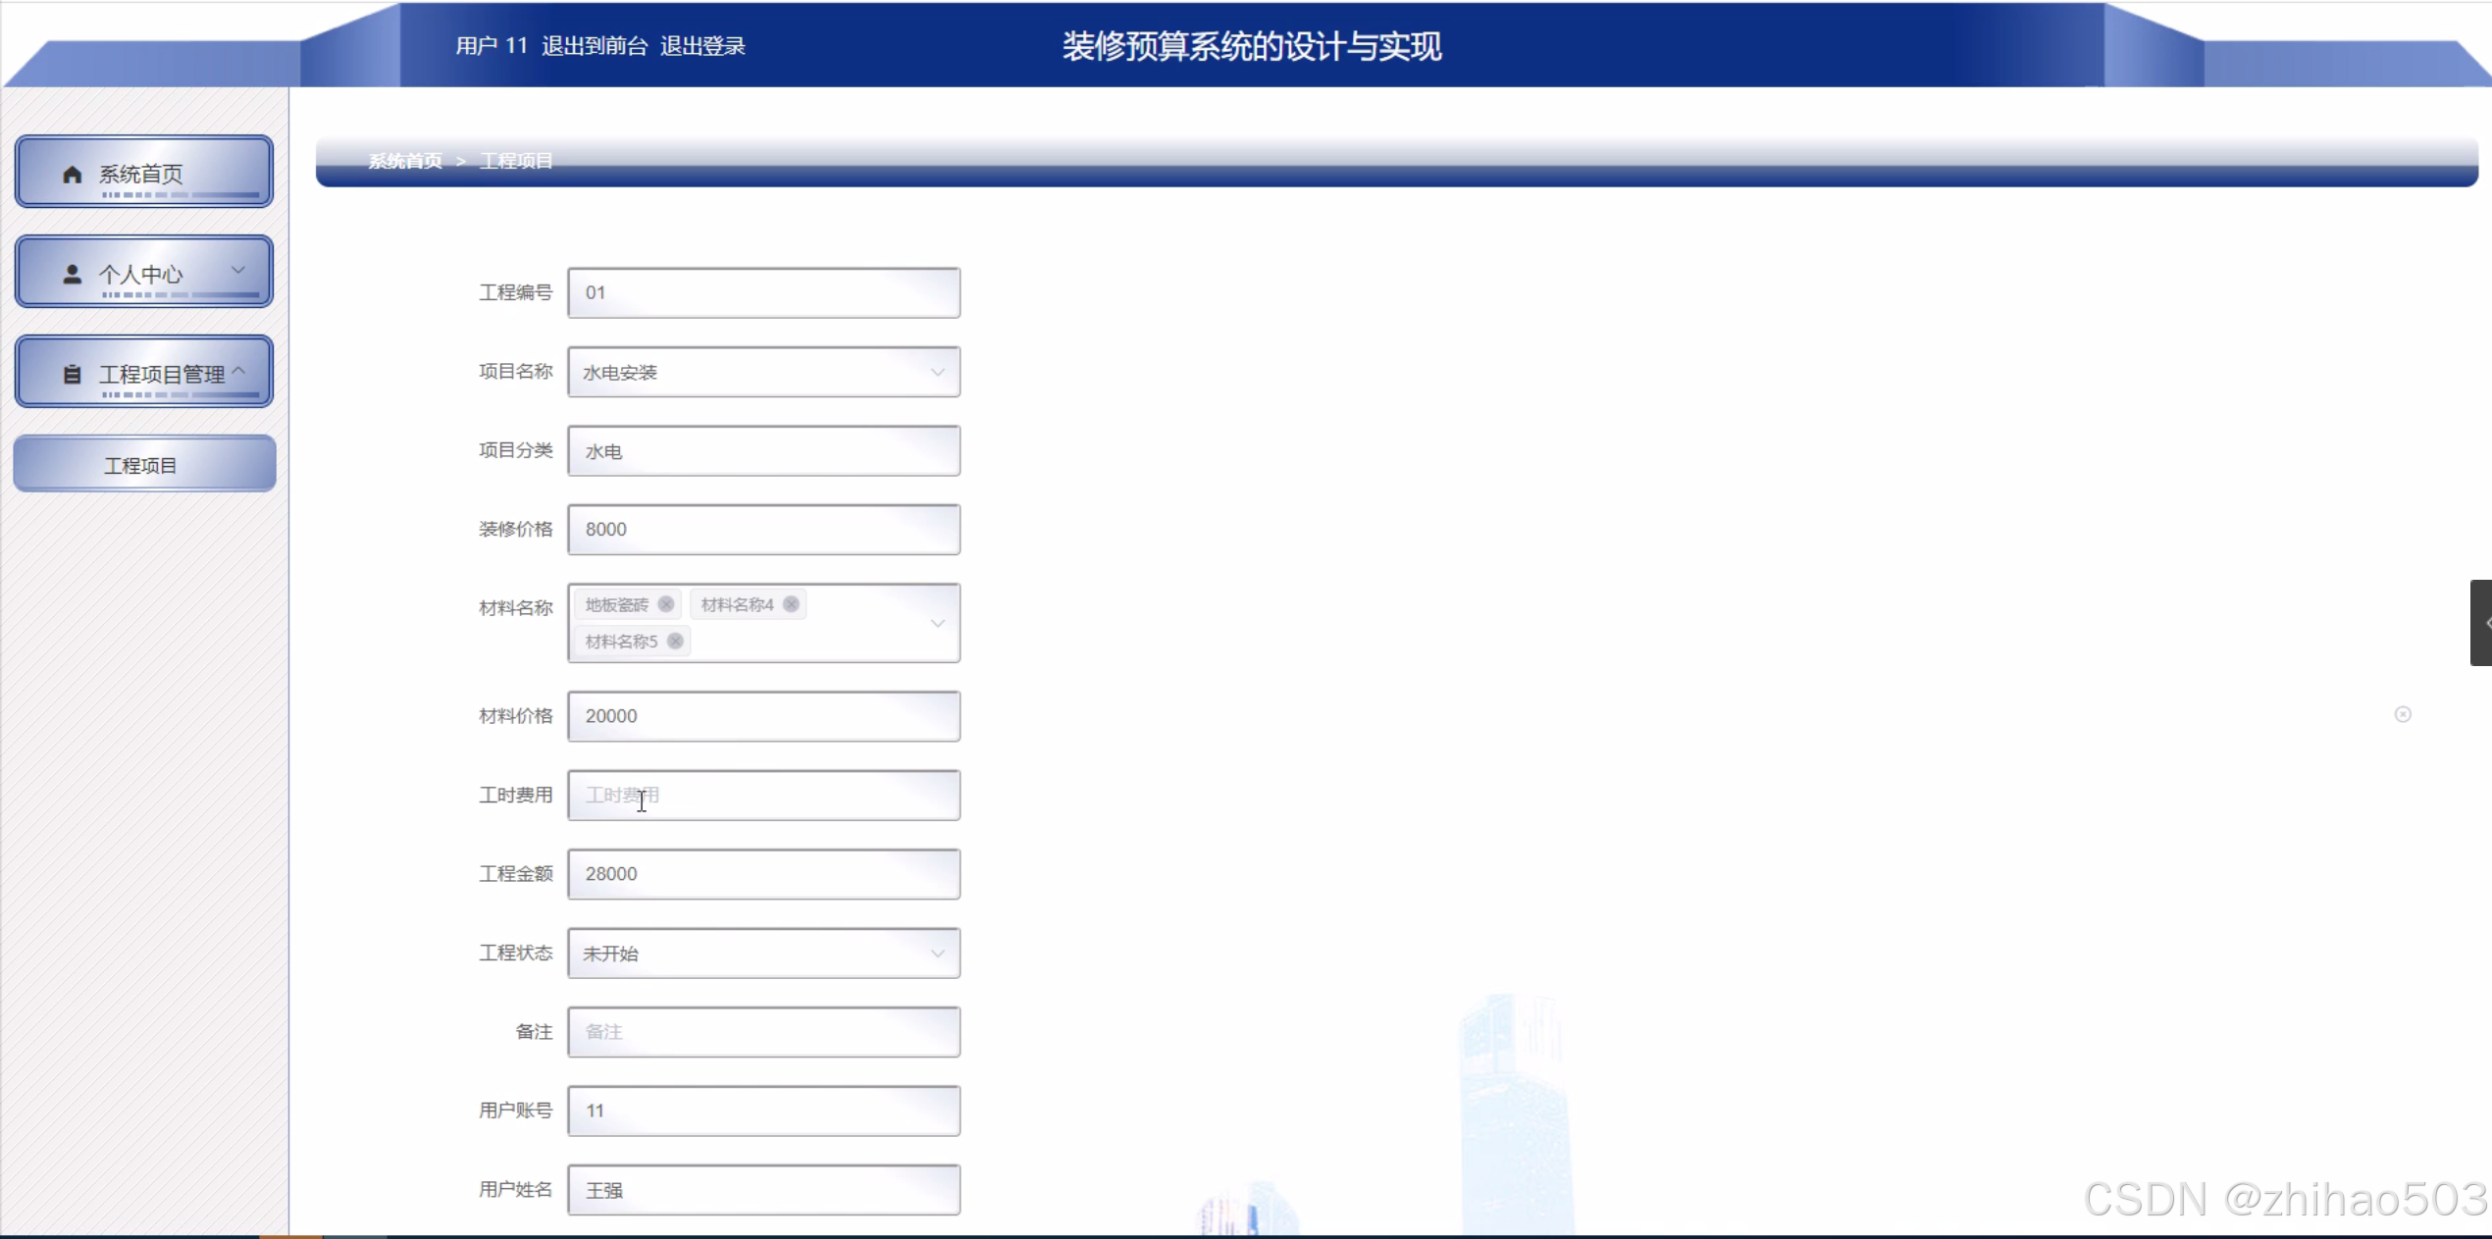Click the small circled X icon at right
The height and width of the screenshot is (1239, 2492).
pos(2403,714)
